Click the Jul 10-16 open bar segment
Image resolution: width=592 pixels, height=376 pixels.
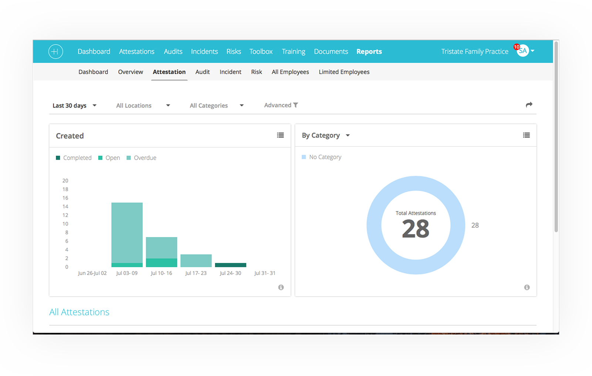pyautogui.click(x=161, y=262)
